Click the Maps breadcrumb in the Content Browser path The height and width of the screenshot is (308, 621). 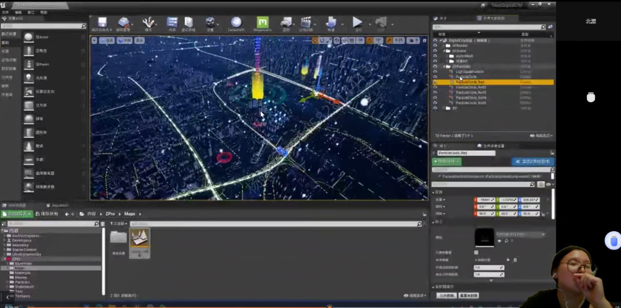(130, 214)
